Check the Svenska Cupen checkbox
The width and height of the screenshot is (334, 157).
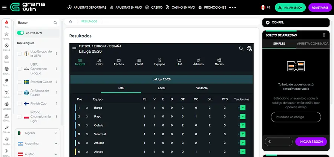coord(20,82)
